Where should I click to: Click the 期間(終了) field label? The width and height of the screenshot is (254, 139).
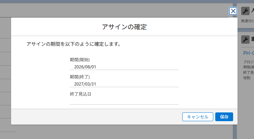[80, 77]
